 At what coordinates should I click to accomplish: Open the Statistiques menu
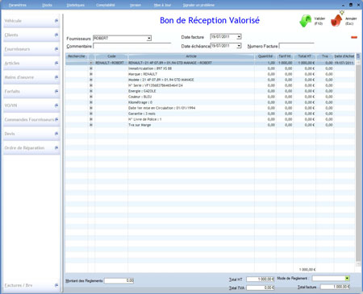pyautogui.click(x=76, y=5)
